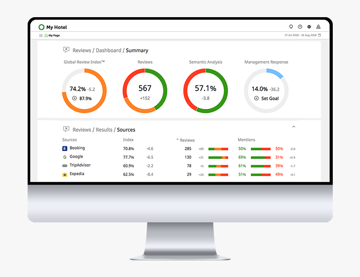Click the review icon beside Results Sources heading
The image size is (360, 277).
[x=66, y=129]
